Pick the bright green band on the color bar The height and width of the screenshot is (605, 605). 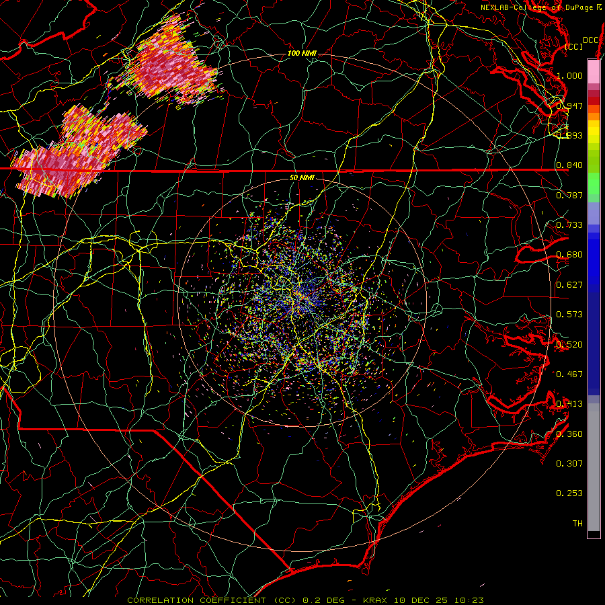coord(594,184)
